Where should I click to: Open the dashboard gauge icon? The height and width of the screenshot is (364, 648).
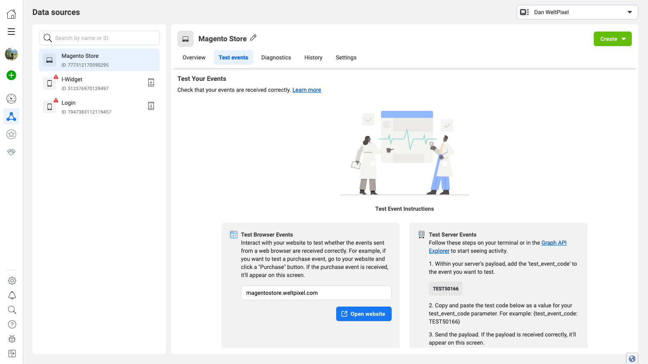(11, 99)
